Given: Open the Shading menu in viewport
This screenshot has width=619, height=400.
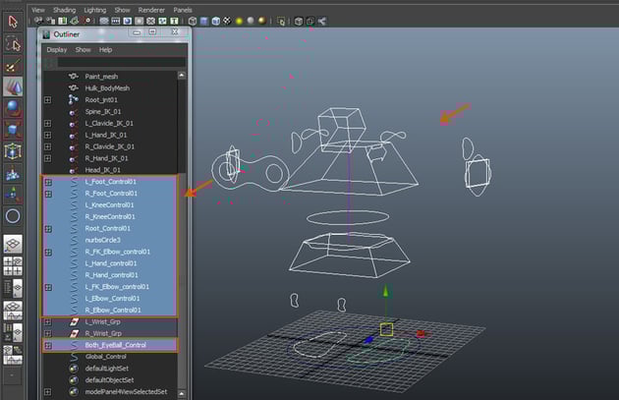Looking at the screenshot, I should pos(64,9).
